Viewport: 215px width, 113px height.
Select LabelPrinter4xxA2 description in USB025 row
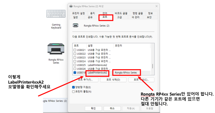(97, 65)
